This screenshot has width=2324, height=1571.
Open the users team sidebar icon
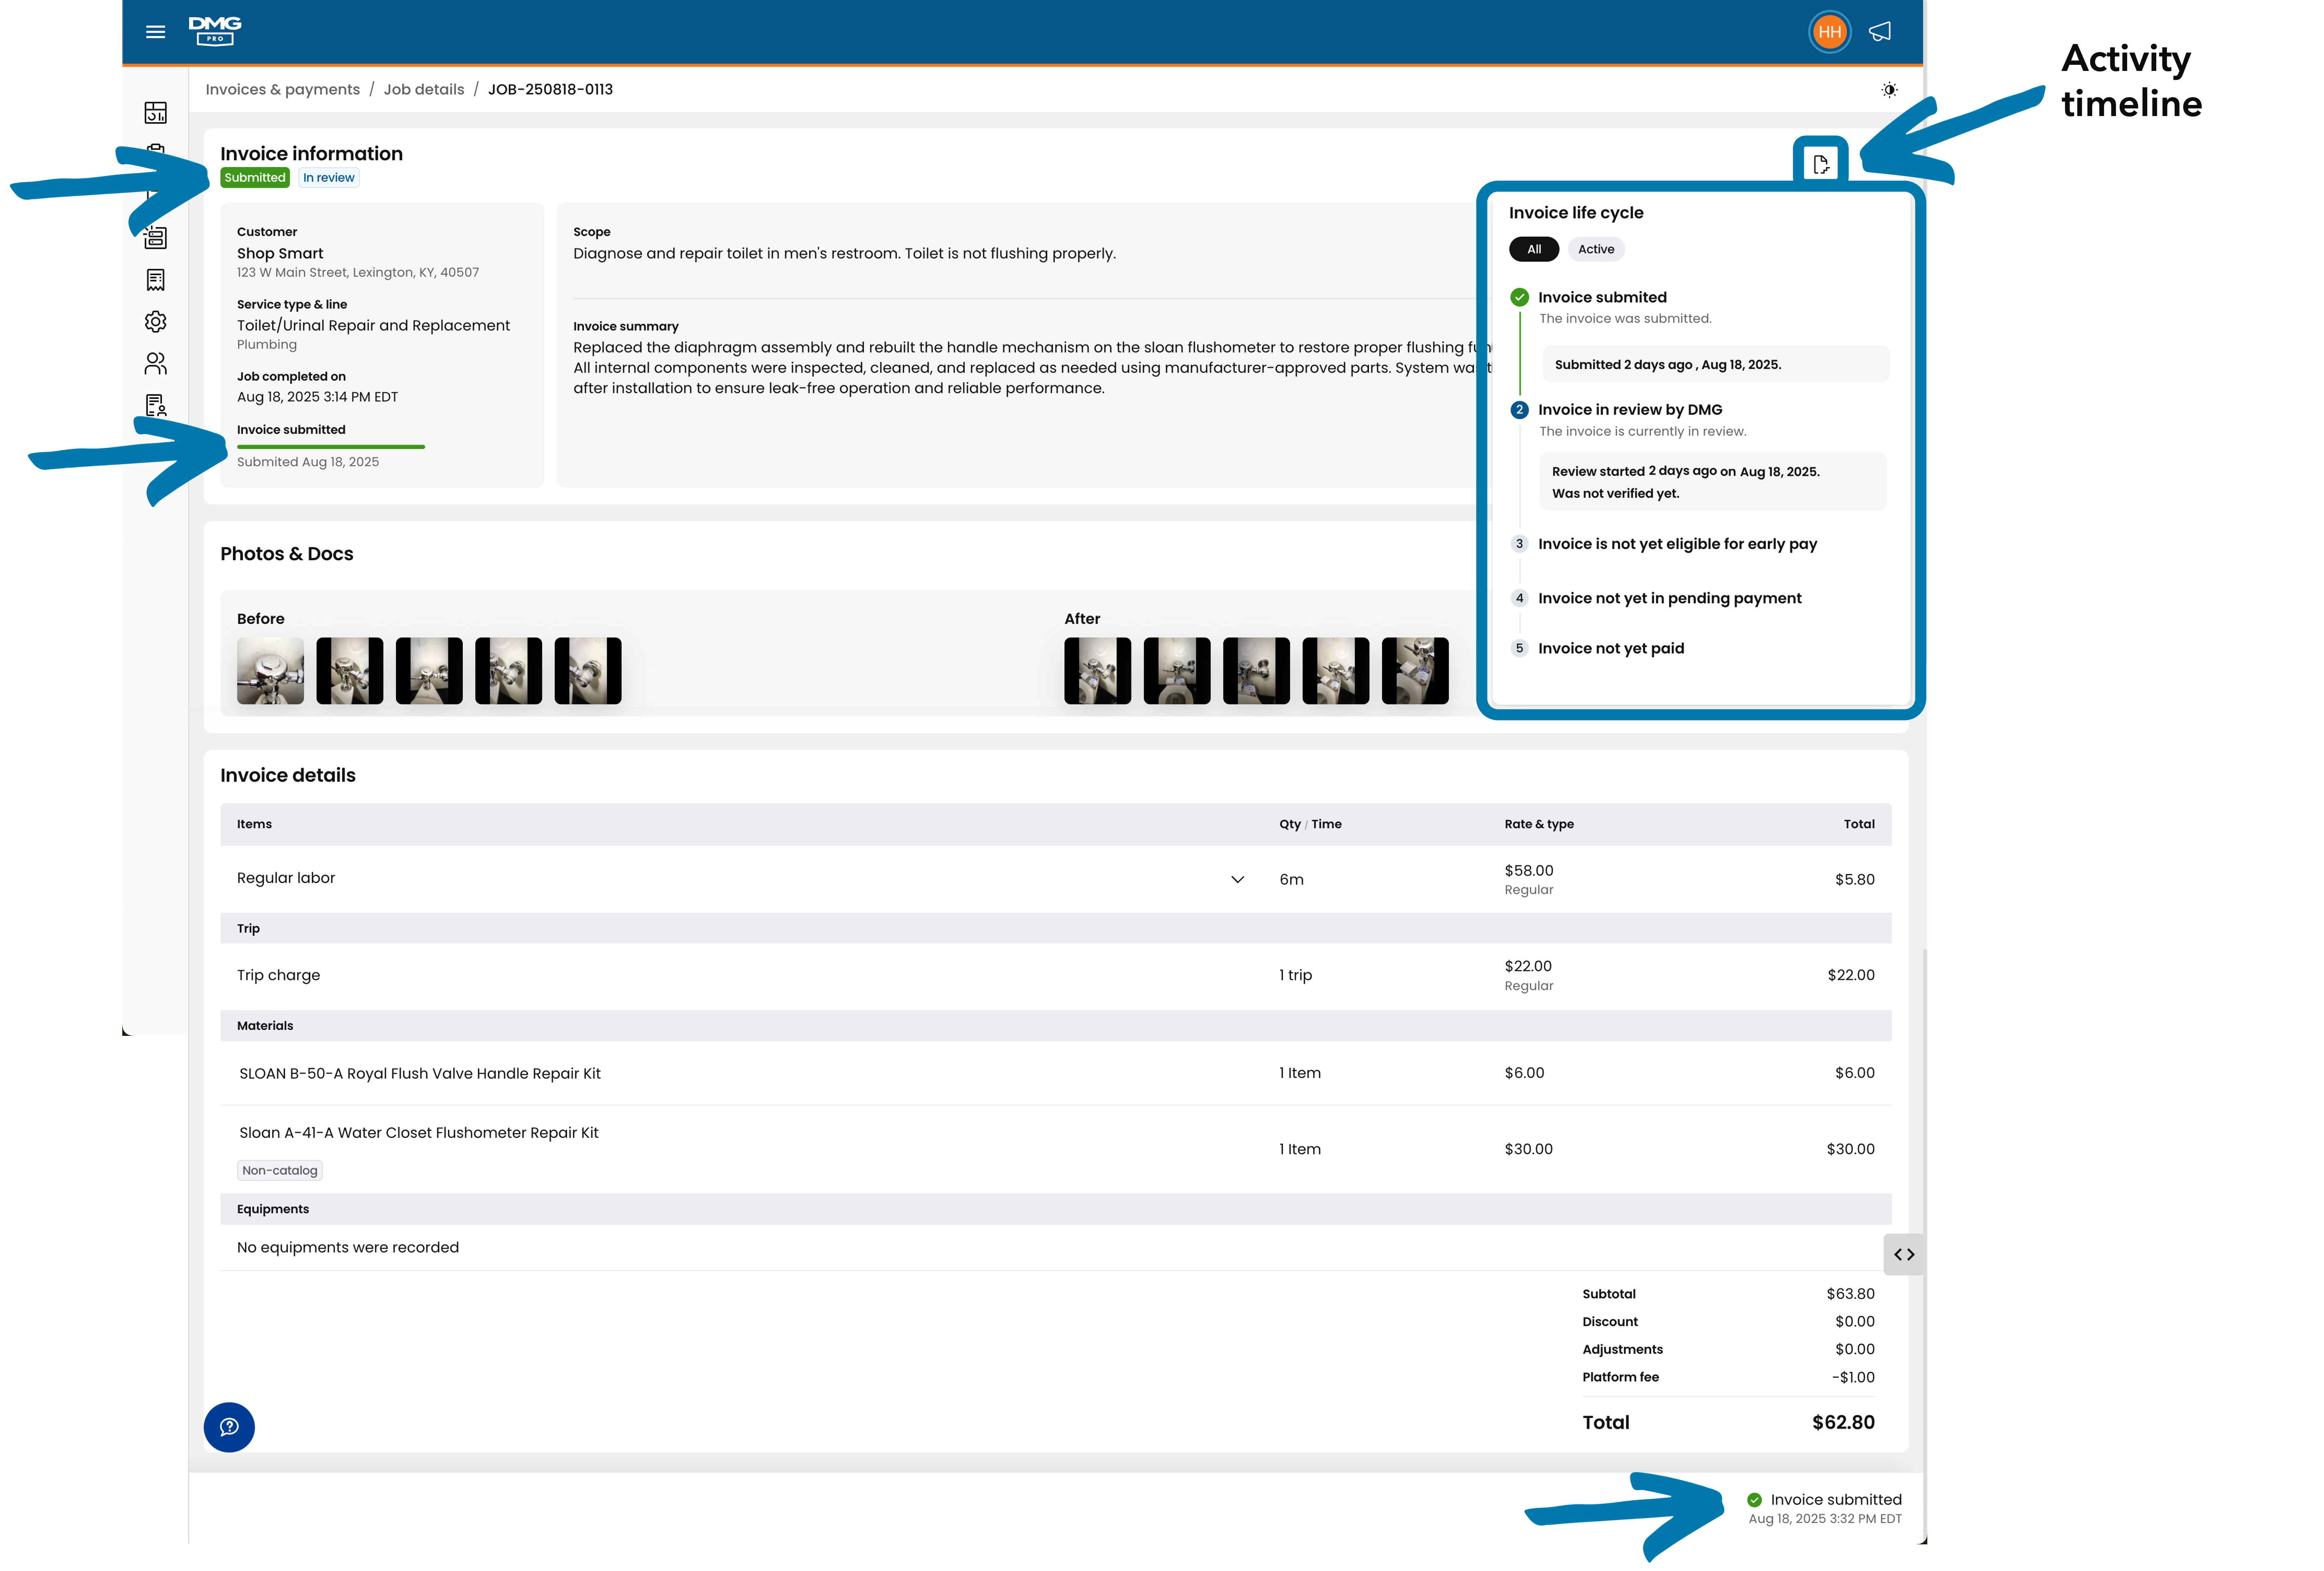[x=155, y=363]
